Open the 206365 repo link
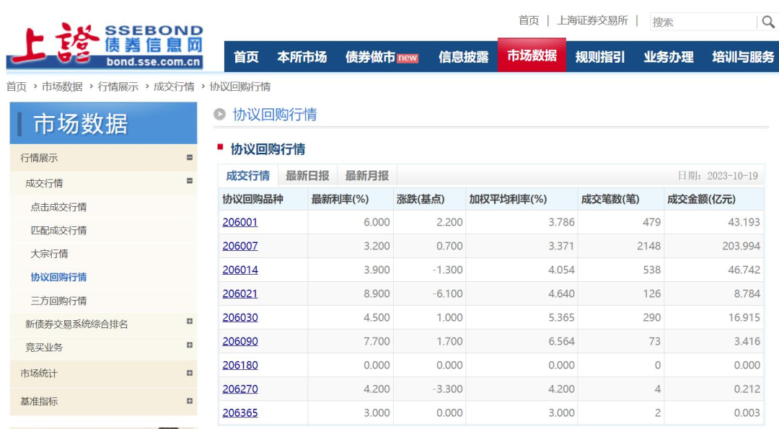The height and width of the screenshot is (429, 779). click(x=240, y=412)
